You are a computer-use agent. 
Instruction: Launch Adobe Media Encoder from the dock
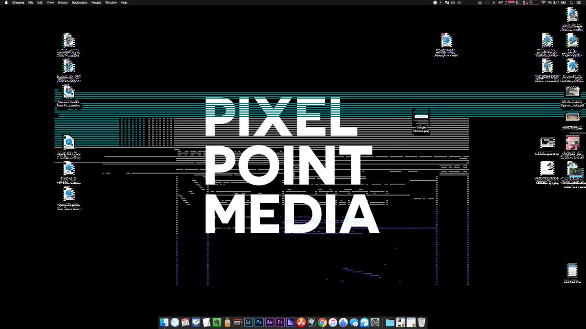(291, 322)
